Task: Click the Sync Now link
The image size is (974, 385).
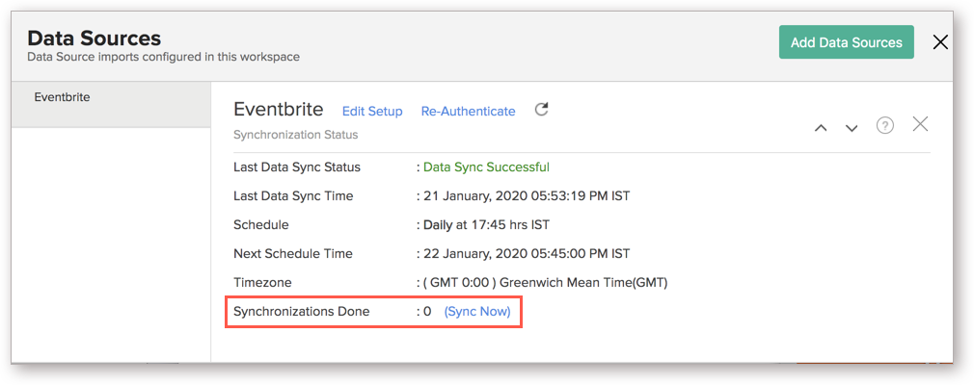Action: (477, 311)
